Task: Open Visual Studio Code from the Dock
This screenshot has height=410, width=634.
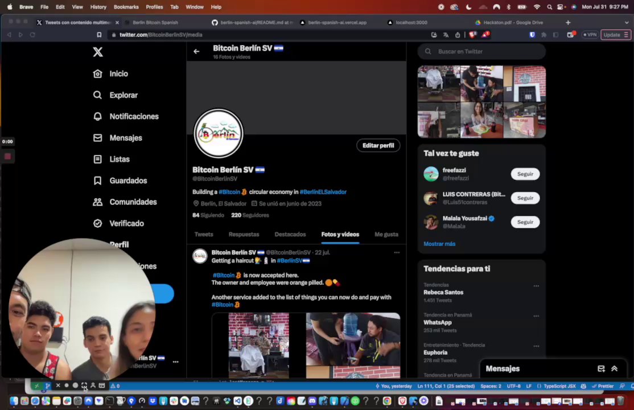Action: click(237, 401)
